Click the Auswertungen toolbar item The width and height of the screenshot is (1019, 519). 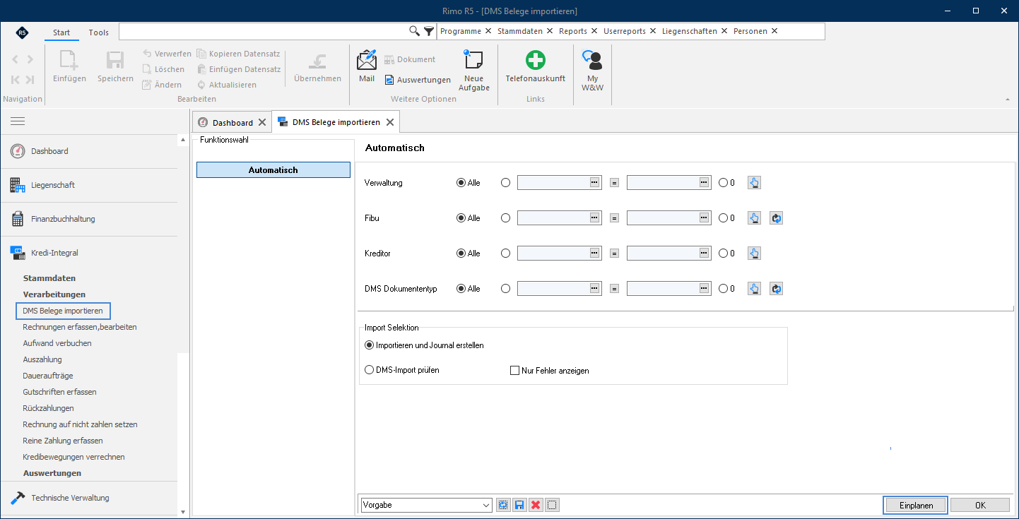click(418, 80)
